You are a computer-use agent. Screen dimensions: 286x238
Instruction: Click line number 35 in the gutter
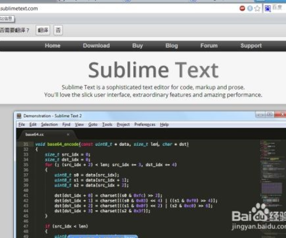tap(26, 165)
